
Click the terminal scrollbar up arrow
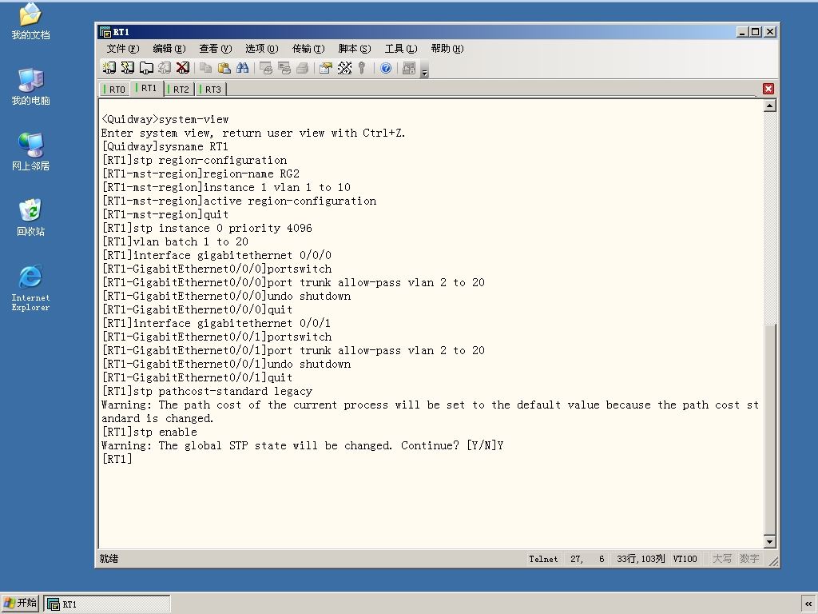click(x=769, y=106)
